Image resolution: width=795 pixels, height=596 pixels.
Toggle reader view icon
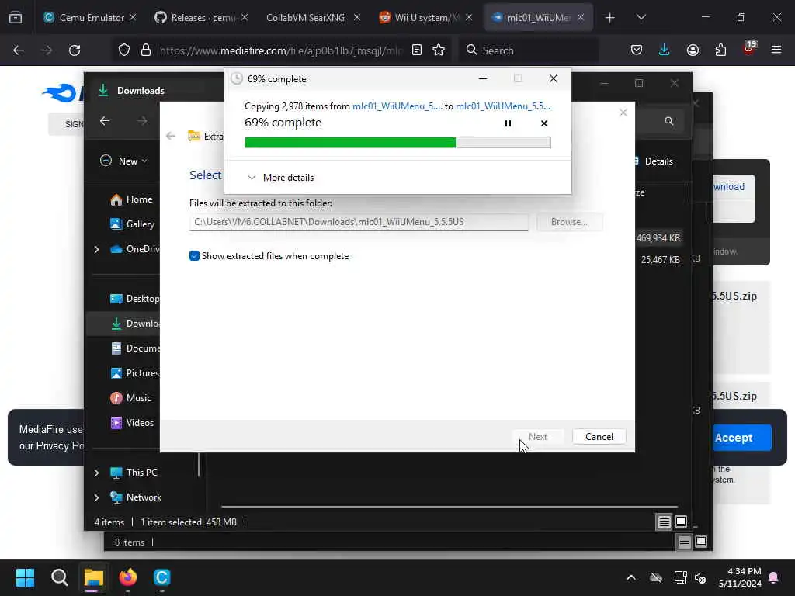click(x=417, y=50)
